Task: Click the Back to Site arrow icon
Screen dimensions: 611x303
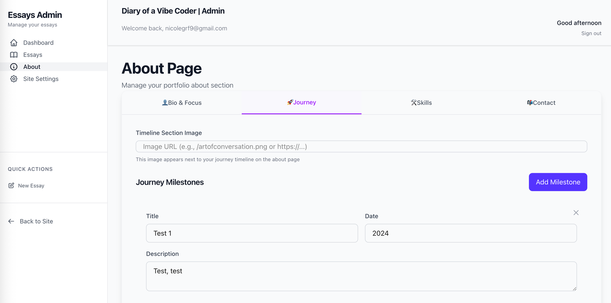Action: point(11,221)
